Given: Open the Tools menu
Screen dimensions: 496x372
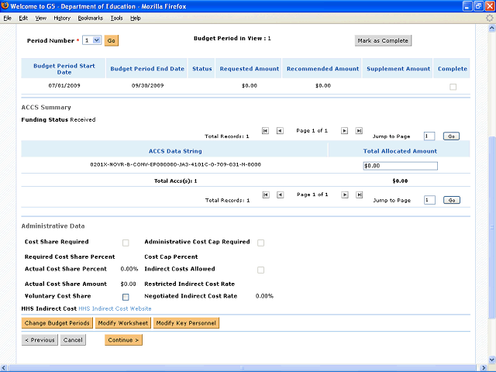Looking at the screenshot, I should (116, 17).
